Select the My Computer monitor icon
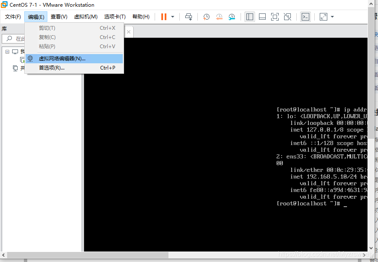 (15, 52)
